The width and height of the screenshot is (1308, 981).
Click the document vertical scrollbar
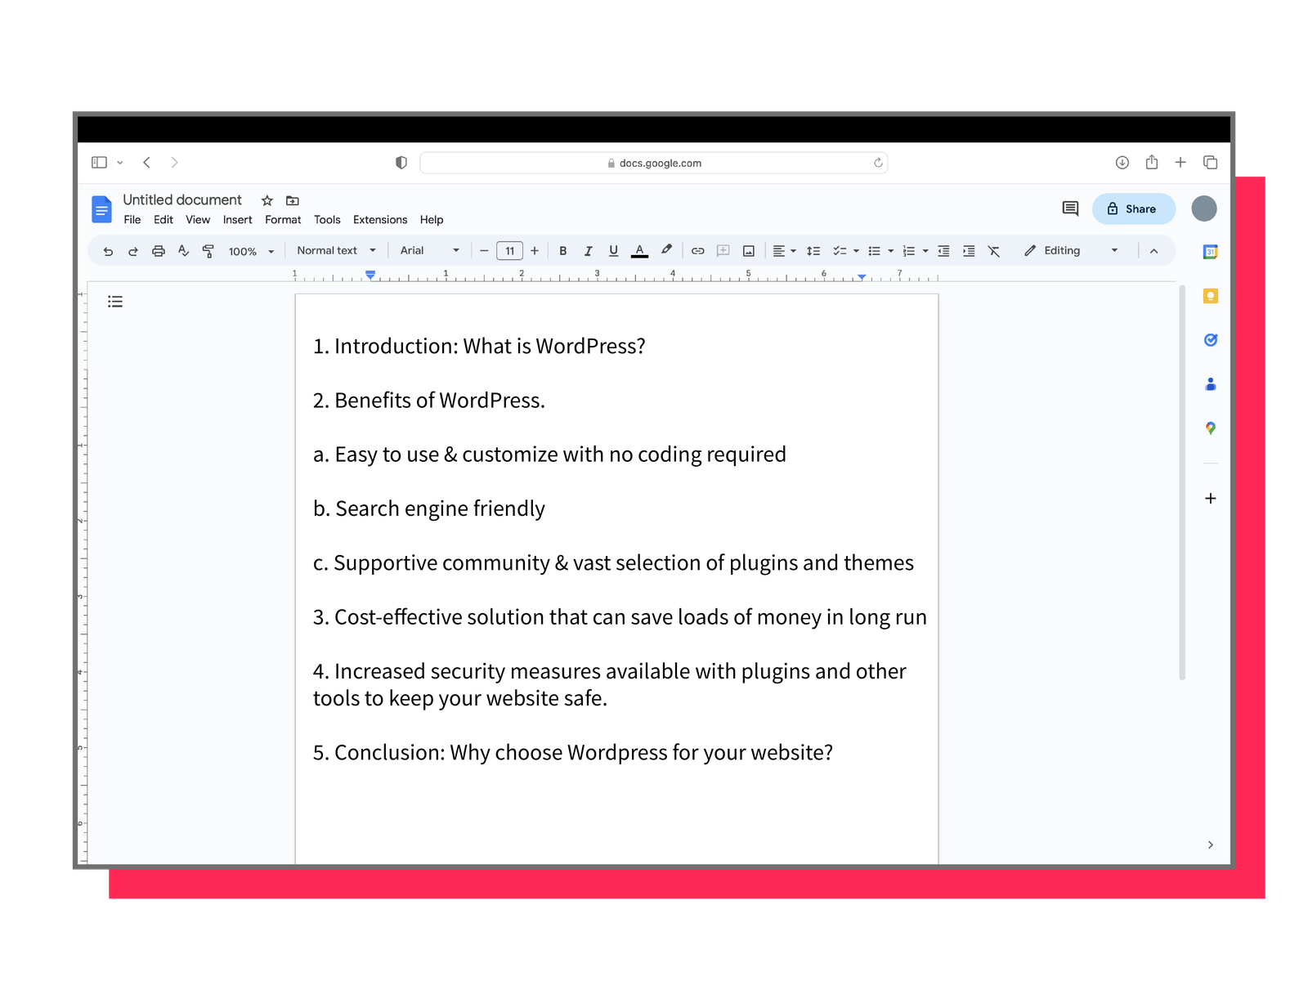1182,482
